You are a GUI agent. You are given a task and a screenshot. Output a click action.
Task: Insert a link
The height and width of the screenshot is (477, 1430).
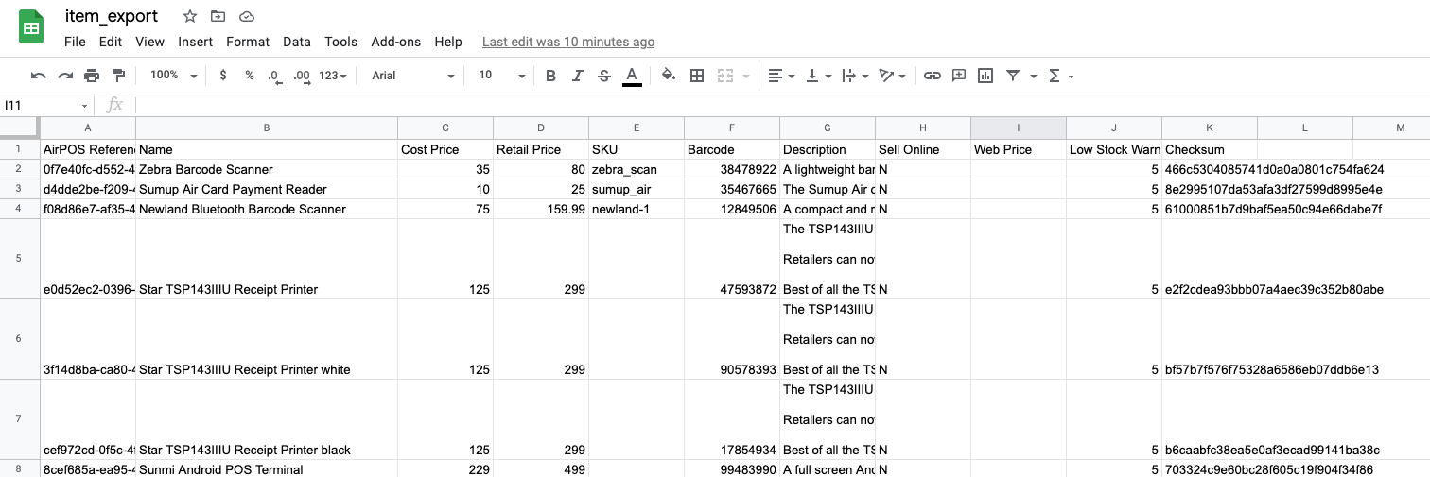(x=933, y=76)
